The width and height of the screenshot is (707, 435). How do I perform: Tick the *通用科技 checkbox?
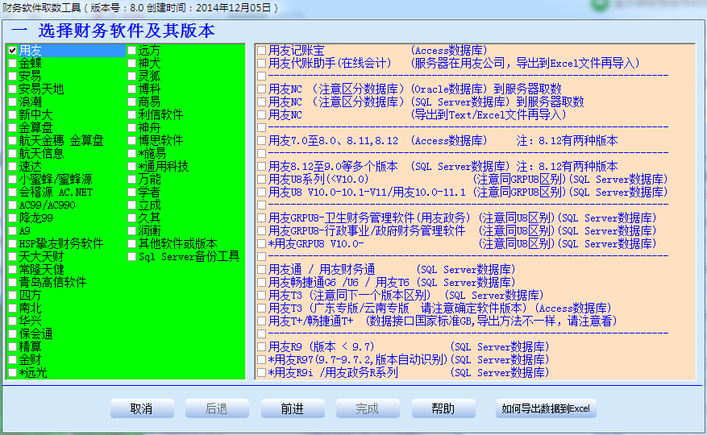click(131, 167)
